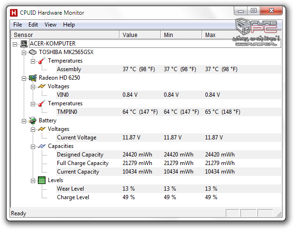Screen dimensions: 294x230
Task: Maximize the Hardware Monitor window
Action: pyautogui.click(x=254, y=11)
